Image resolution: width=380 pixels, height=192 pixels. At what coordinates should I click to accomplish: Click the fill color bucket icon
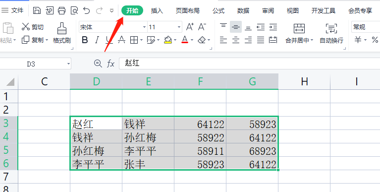click(x=167, y=40)
